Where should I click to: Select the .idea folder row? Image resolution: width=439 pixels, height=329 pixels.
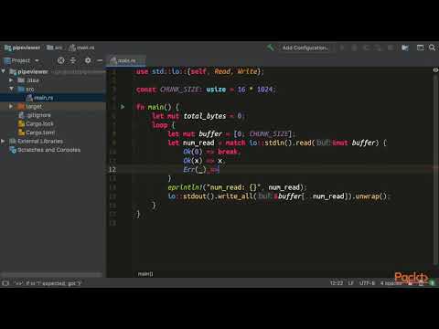click(x=53, y=80)
